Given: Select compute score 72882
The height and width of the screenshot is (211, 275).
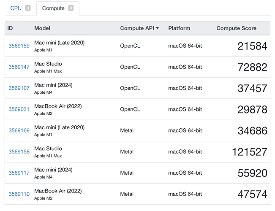Looking at the screenshot, I should click(252, 67).
